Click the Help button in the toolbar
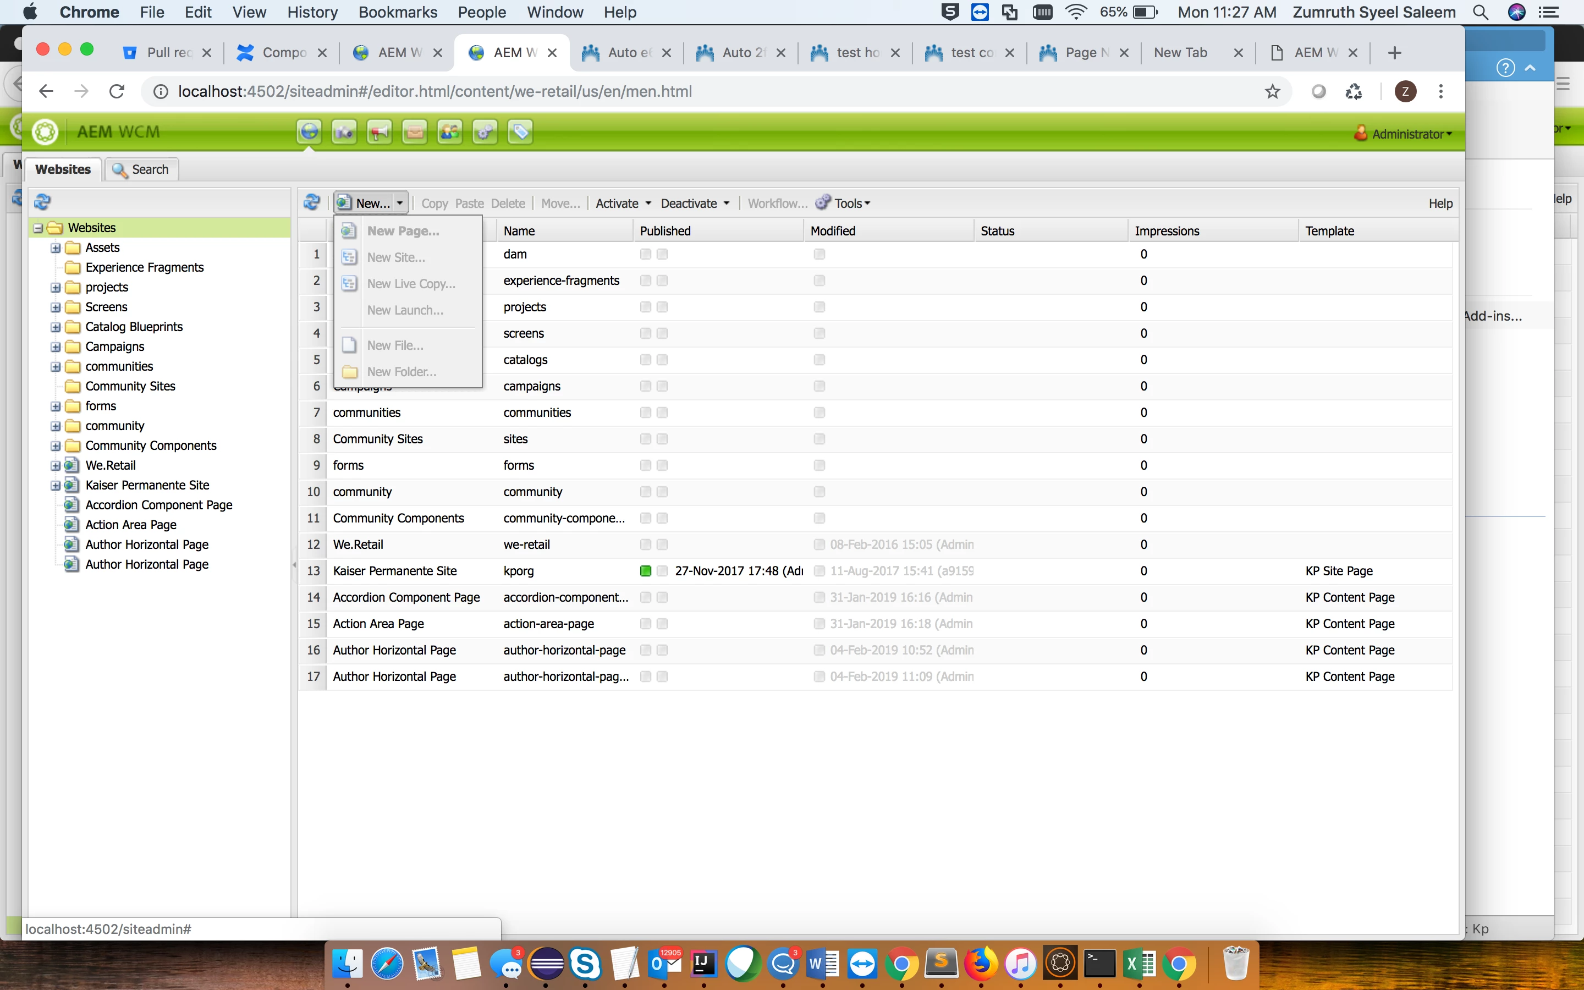Viewport: 1584px width, 990px height. (1440, 204)
